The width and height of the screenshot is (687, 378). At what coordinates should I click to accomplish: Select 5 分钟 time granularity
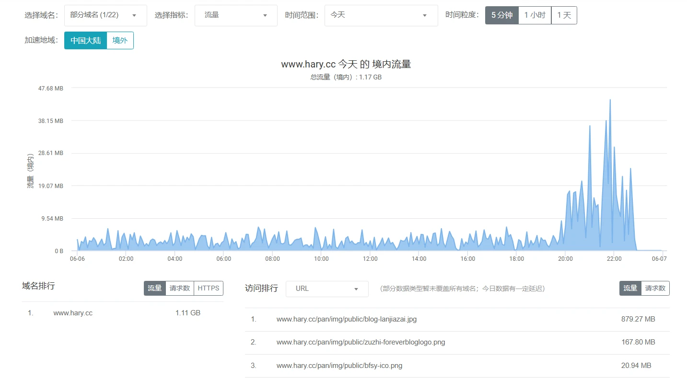pos(501,15)
